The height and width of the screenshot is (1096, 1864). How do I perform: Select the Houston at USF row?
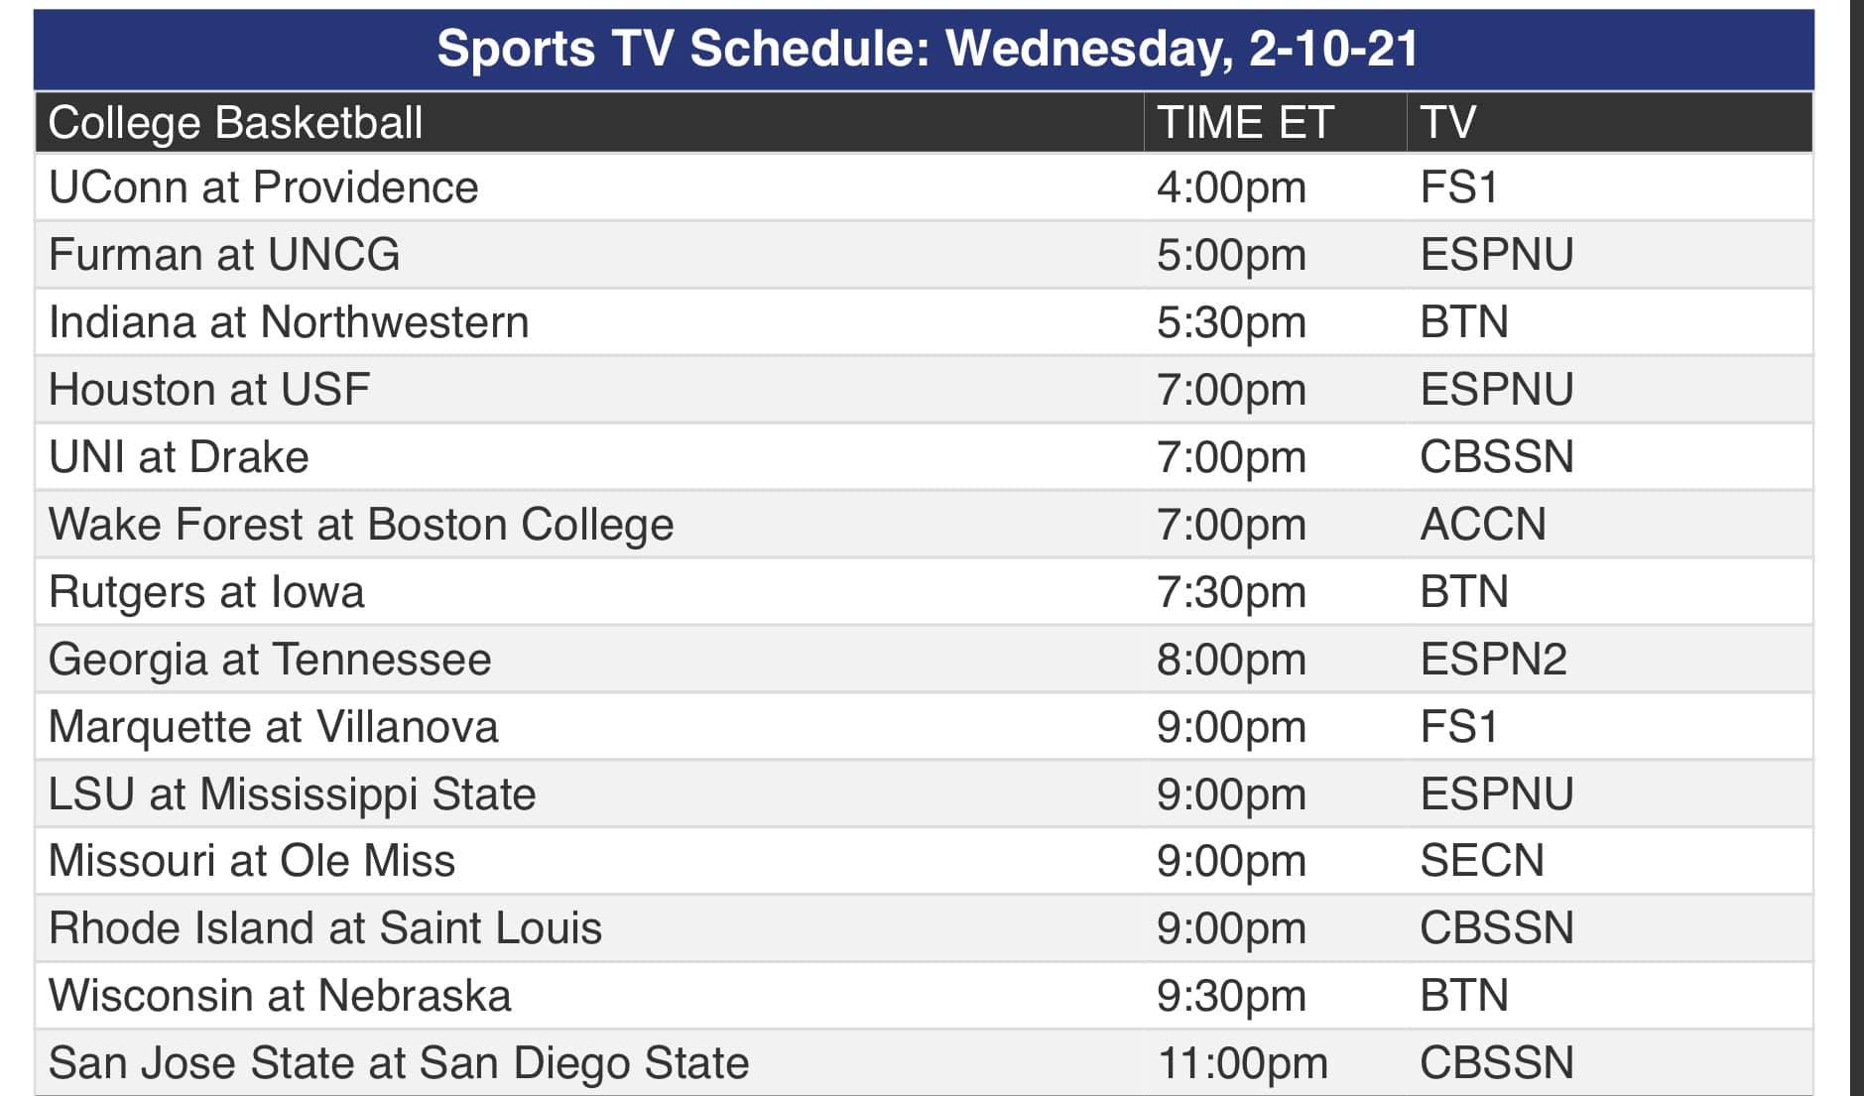click(924, 390)
